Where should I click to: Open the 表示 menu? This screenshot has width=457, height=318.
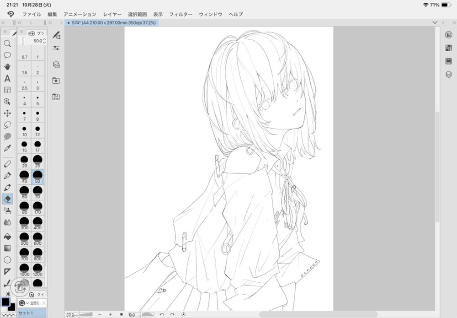point(158,14)
